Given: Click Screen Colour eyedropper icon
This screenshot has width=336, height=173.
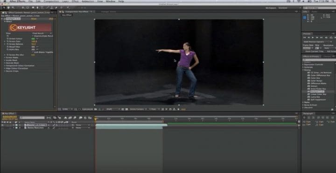Looking at the screenshot, I should (37, 39).
